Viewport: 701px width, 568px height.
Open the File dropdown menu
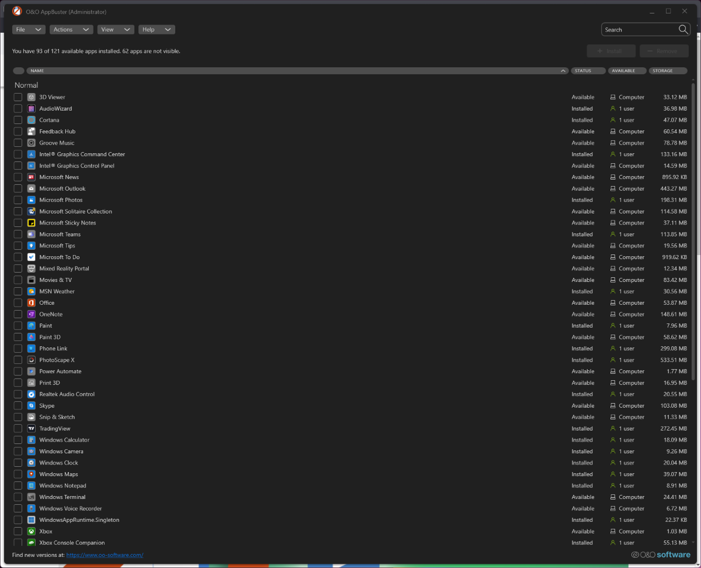coord(29,29)
